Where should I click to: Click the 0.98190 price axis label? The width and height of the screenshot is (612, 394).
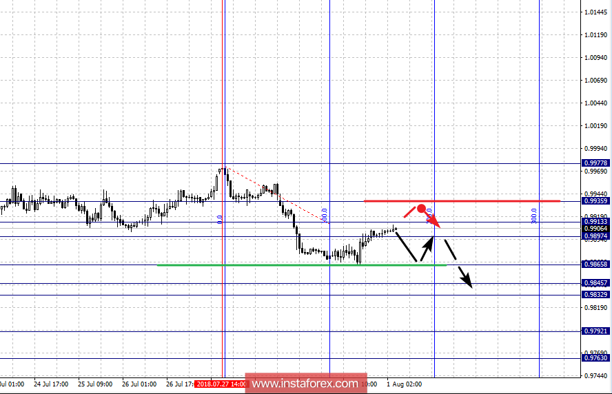(x=595, y=307)
